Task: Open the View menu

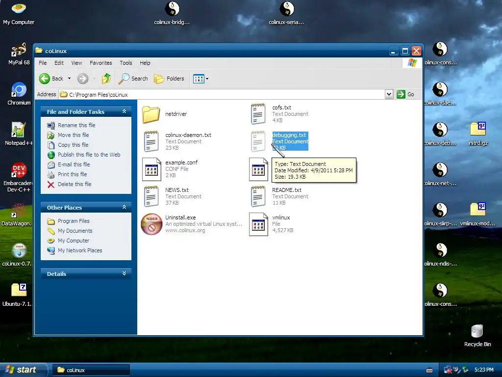Action: point(76,63)
